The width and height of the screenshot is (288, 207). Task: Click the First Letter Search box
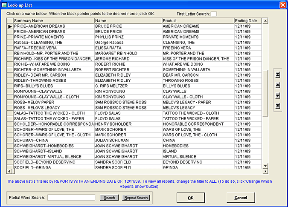pyautogui.click(x=214, y=14)
